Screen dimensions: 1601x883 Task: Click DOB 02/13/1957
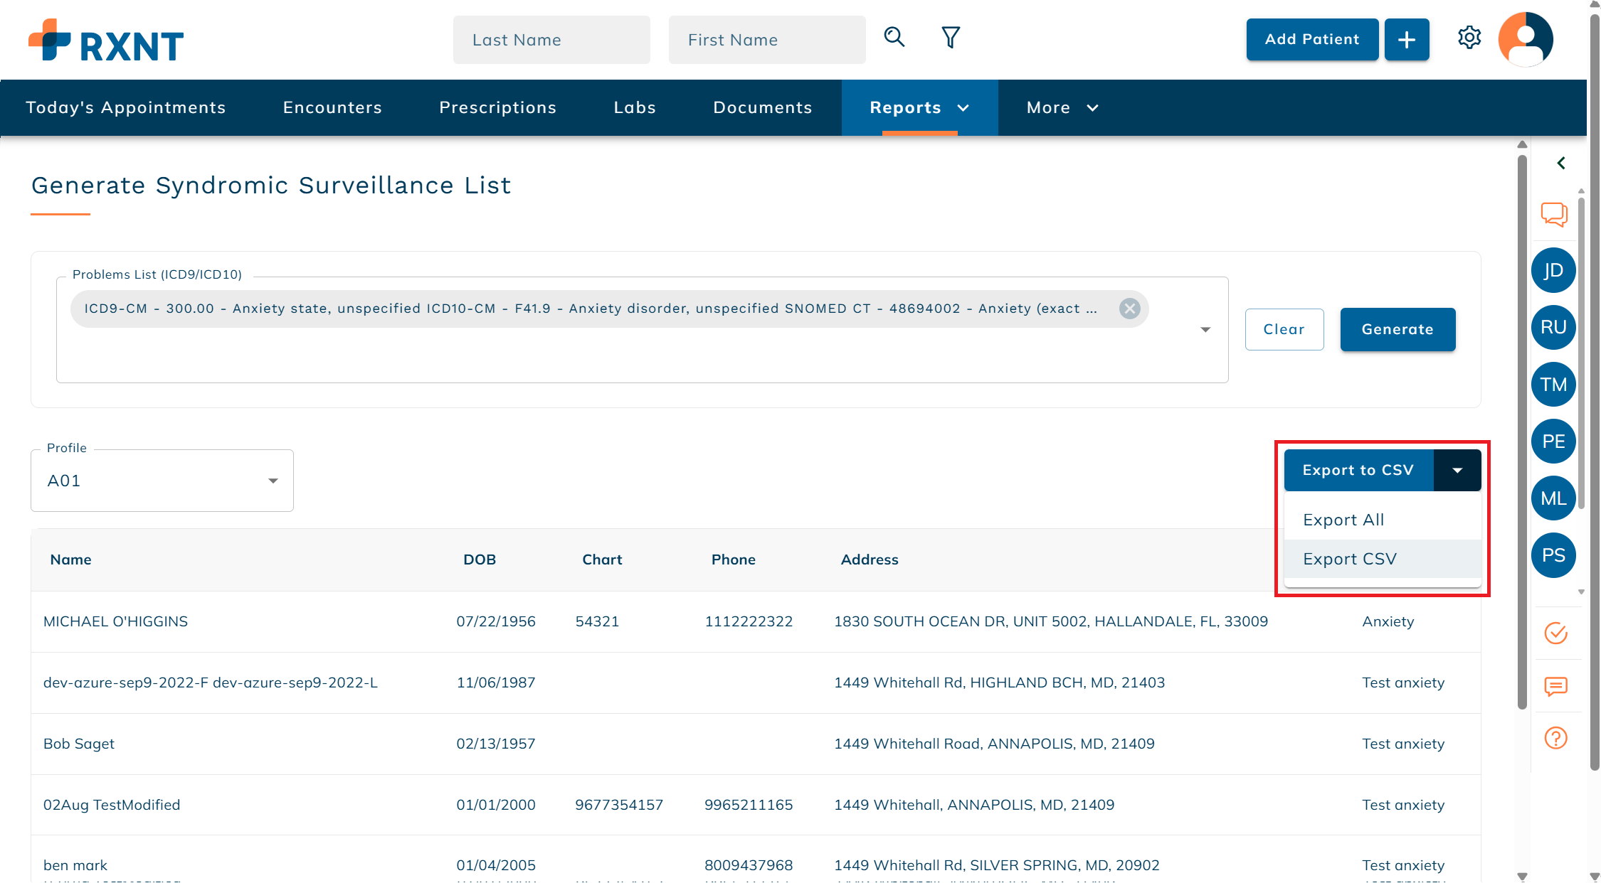point(496,744)
